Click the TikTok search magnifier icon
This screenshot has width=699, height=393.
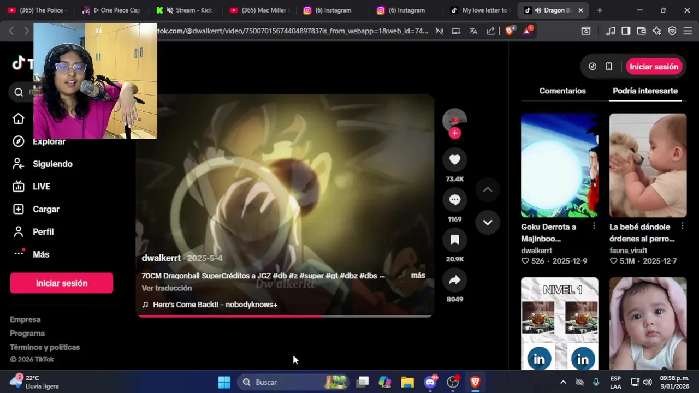click(x=19, y=92)
